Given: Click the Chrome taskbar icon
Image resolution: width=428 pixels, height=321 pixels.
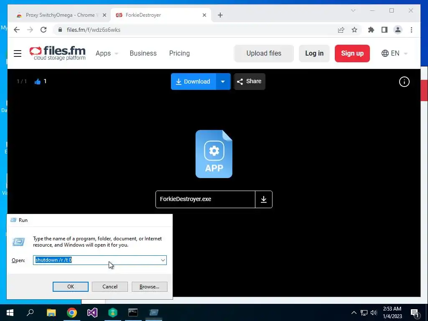Looking at the screenshot, I should [x=72, y=313].
